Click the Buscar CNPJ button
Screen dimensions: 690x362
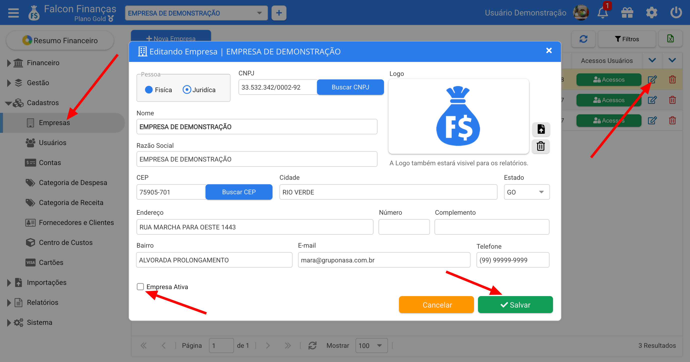click(x=350, y=87)
